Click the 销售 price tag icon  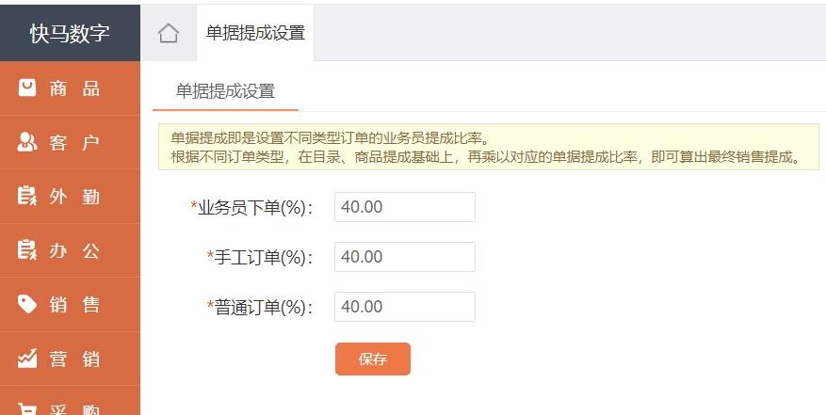click(27, 304)
